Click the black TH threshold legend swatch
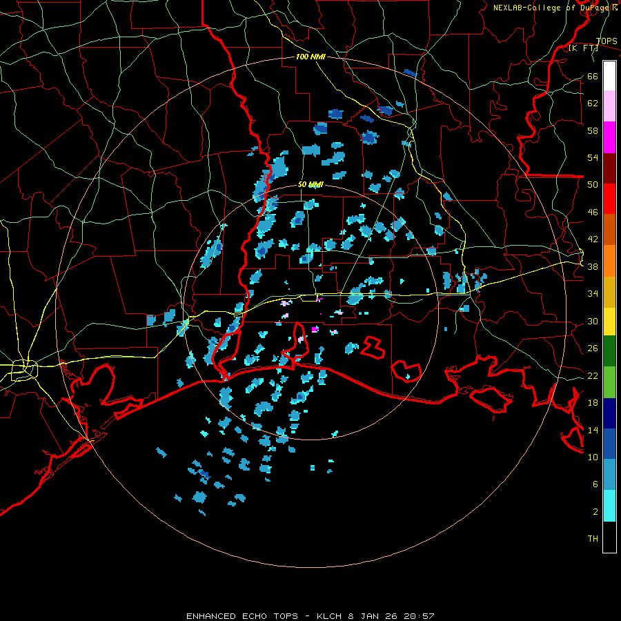Viewport: 621px width, 621px height. pos(609,537)
